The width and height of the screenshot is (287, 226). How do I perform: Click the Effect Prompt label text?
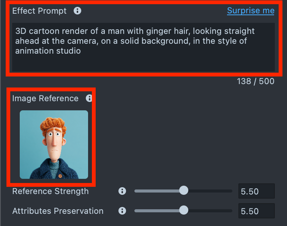(x=39, y=11)
